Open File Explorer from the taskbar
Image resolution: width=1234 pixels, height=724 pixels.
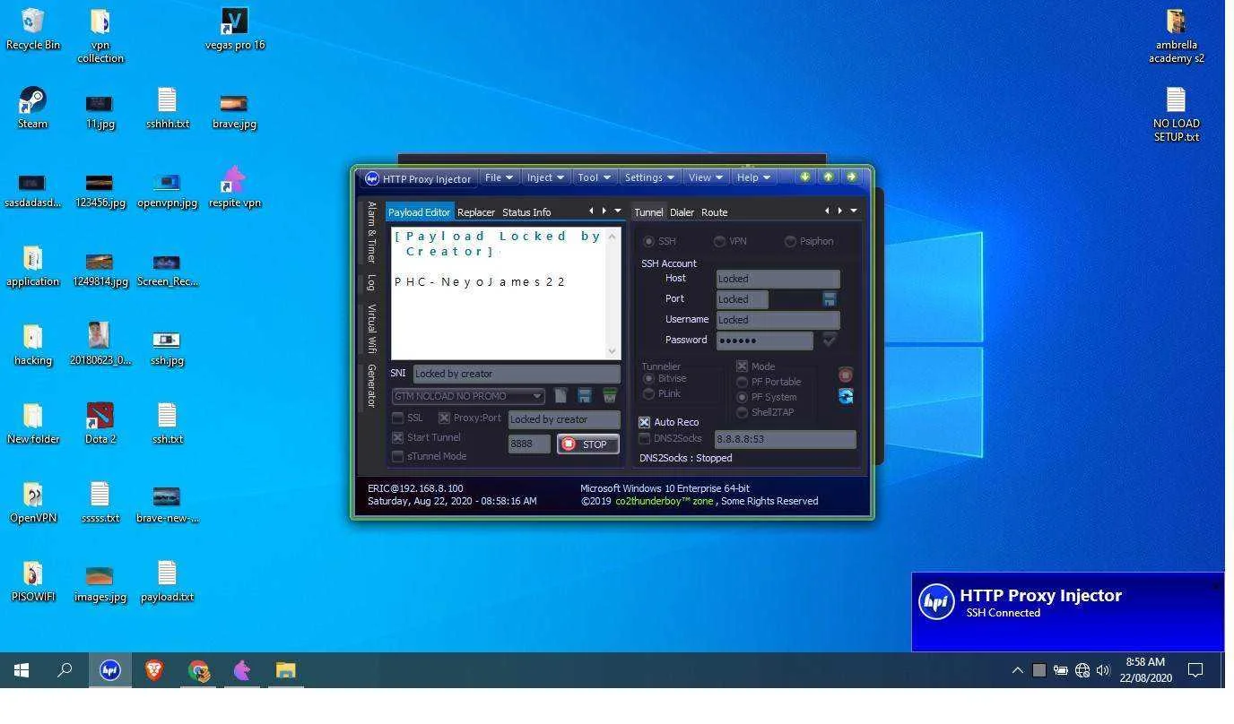tap(285, 669)
